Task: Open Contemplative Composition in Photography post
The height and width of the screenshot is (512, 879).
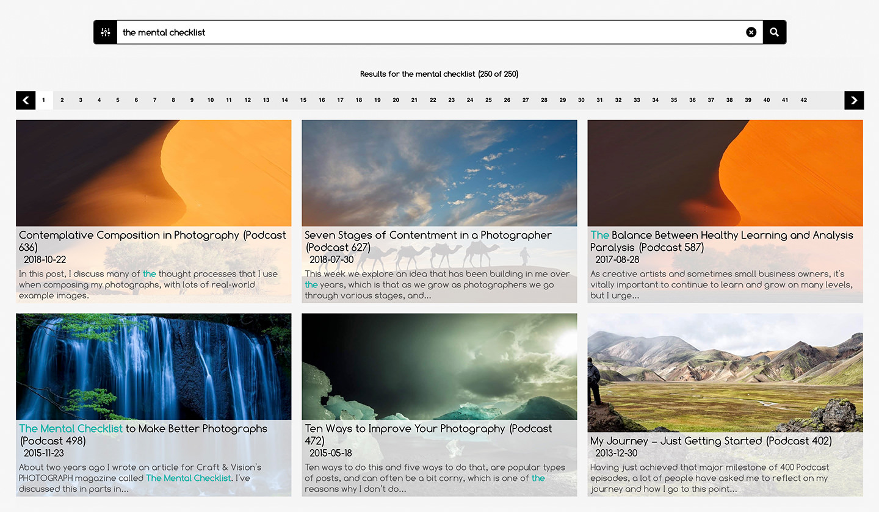Action: pyautogui.click(x=152, y=236)
